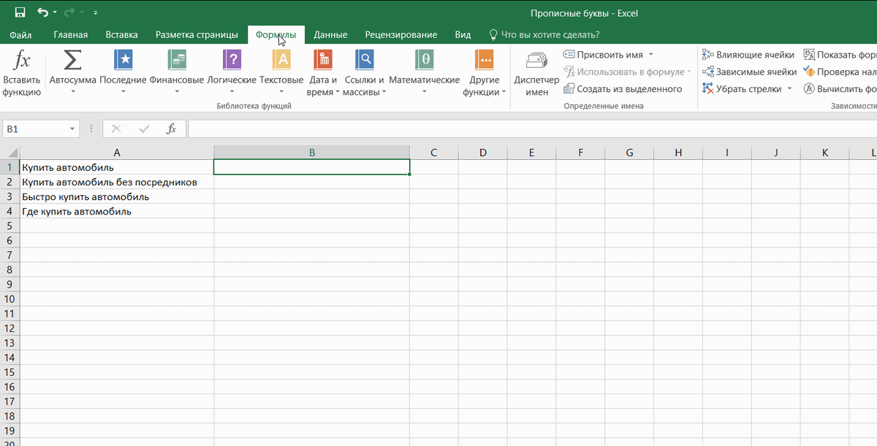Image resolution: width=877 pixels, height=446 pixels.
Task: Select cell 'Купить автомобиль' in A1
Action: [x=117, y=167]
